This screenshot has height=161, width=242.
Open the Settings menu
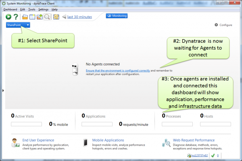click(44, 9)
